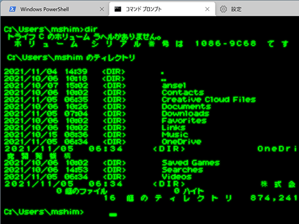Click the command prompt icon on second tab
299x224 pixels.
[118, 9]
